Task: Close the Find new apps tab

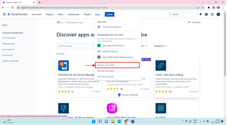Action: 34,2
